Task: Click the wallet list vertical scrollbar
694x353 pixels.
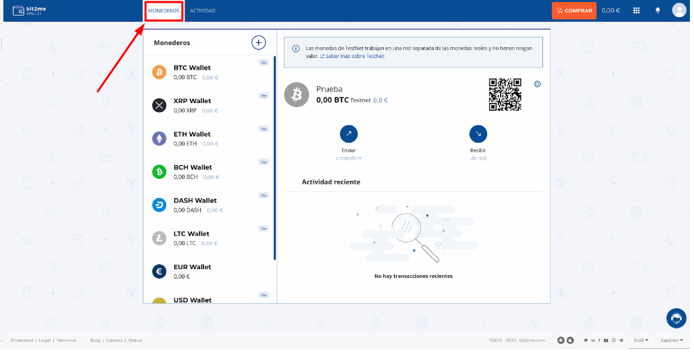Action: pyautogui.click(x=275, y=158)
